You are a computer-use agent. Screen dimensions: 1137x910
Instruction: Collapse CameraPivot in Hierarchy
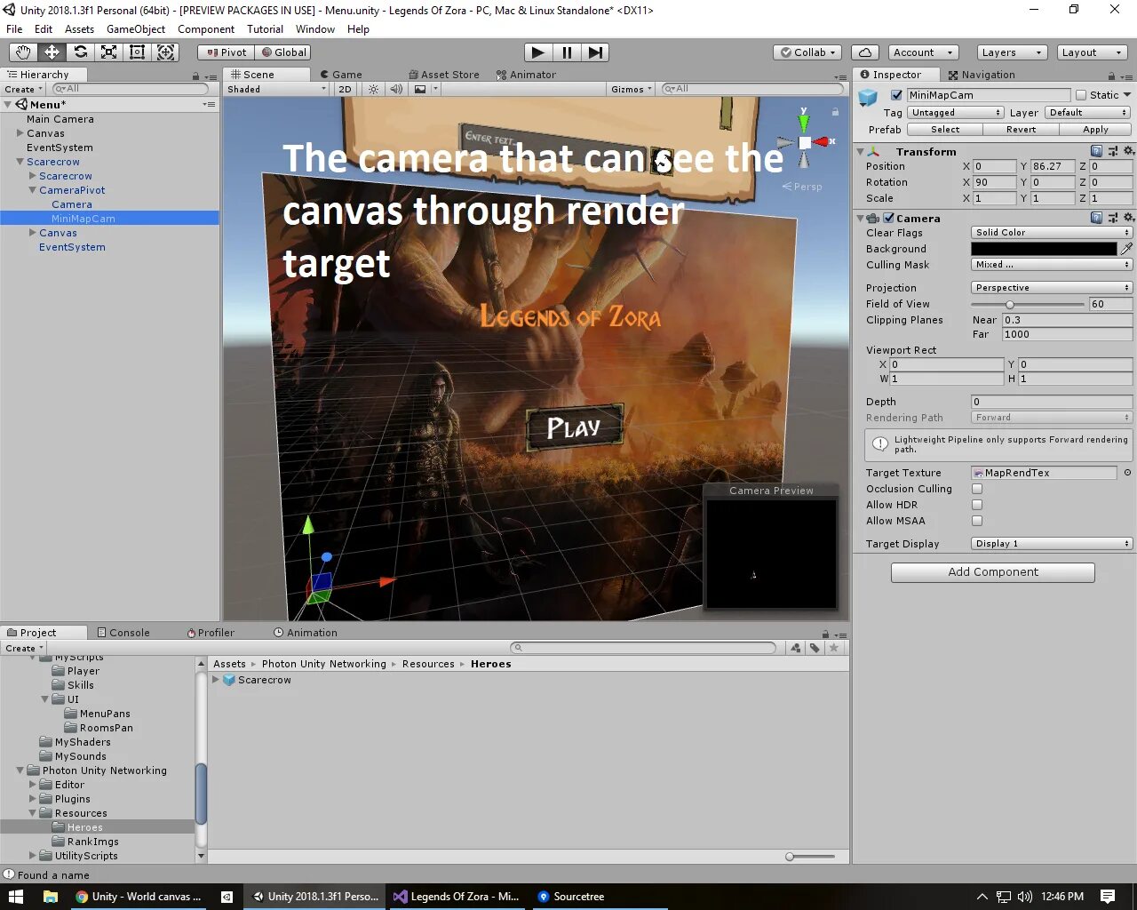tap(33, 190)
